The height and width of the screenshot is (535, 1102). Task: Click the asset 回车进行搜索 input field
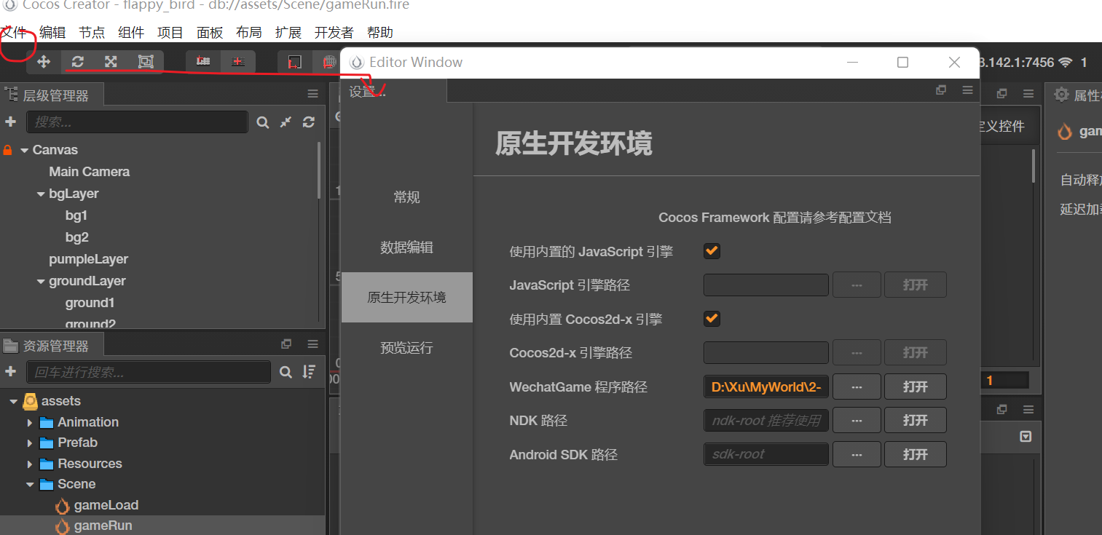[149, 372]
